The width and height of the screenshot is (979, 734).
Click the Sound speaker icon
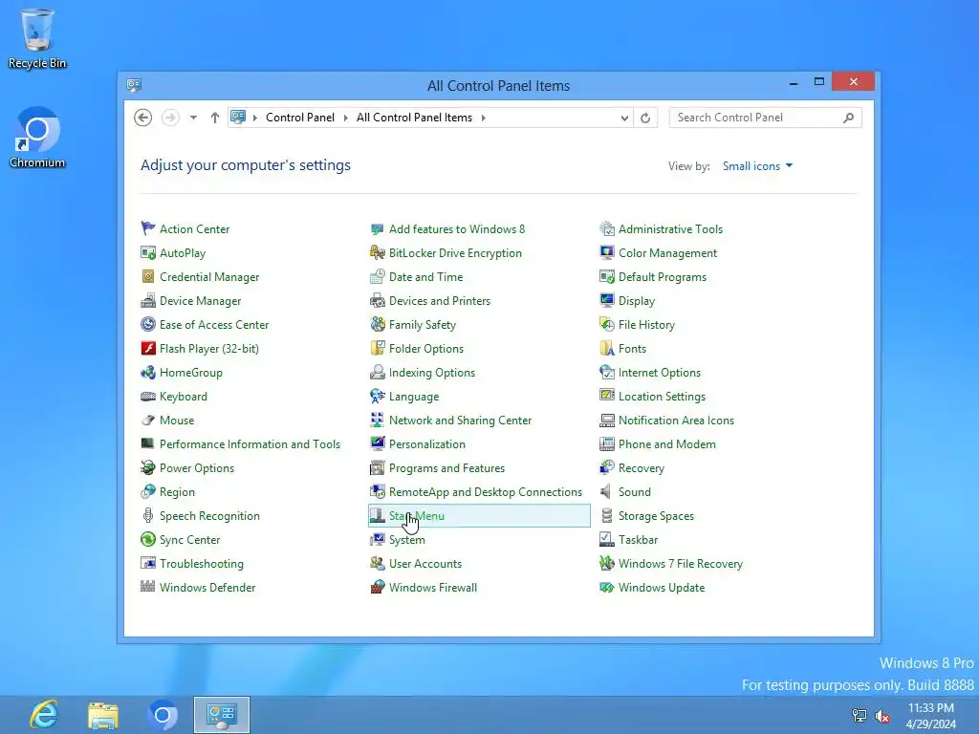(x=607, y=492)
